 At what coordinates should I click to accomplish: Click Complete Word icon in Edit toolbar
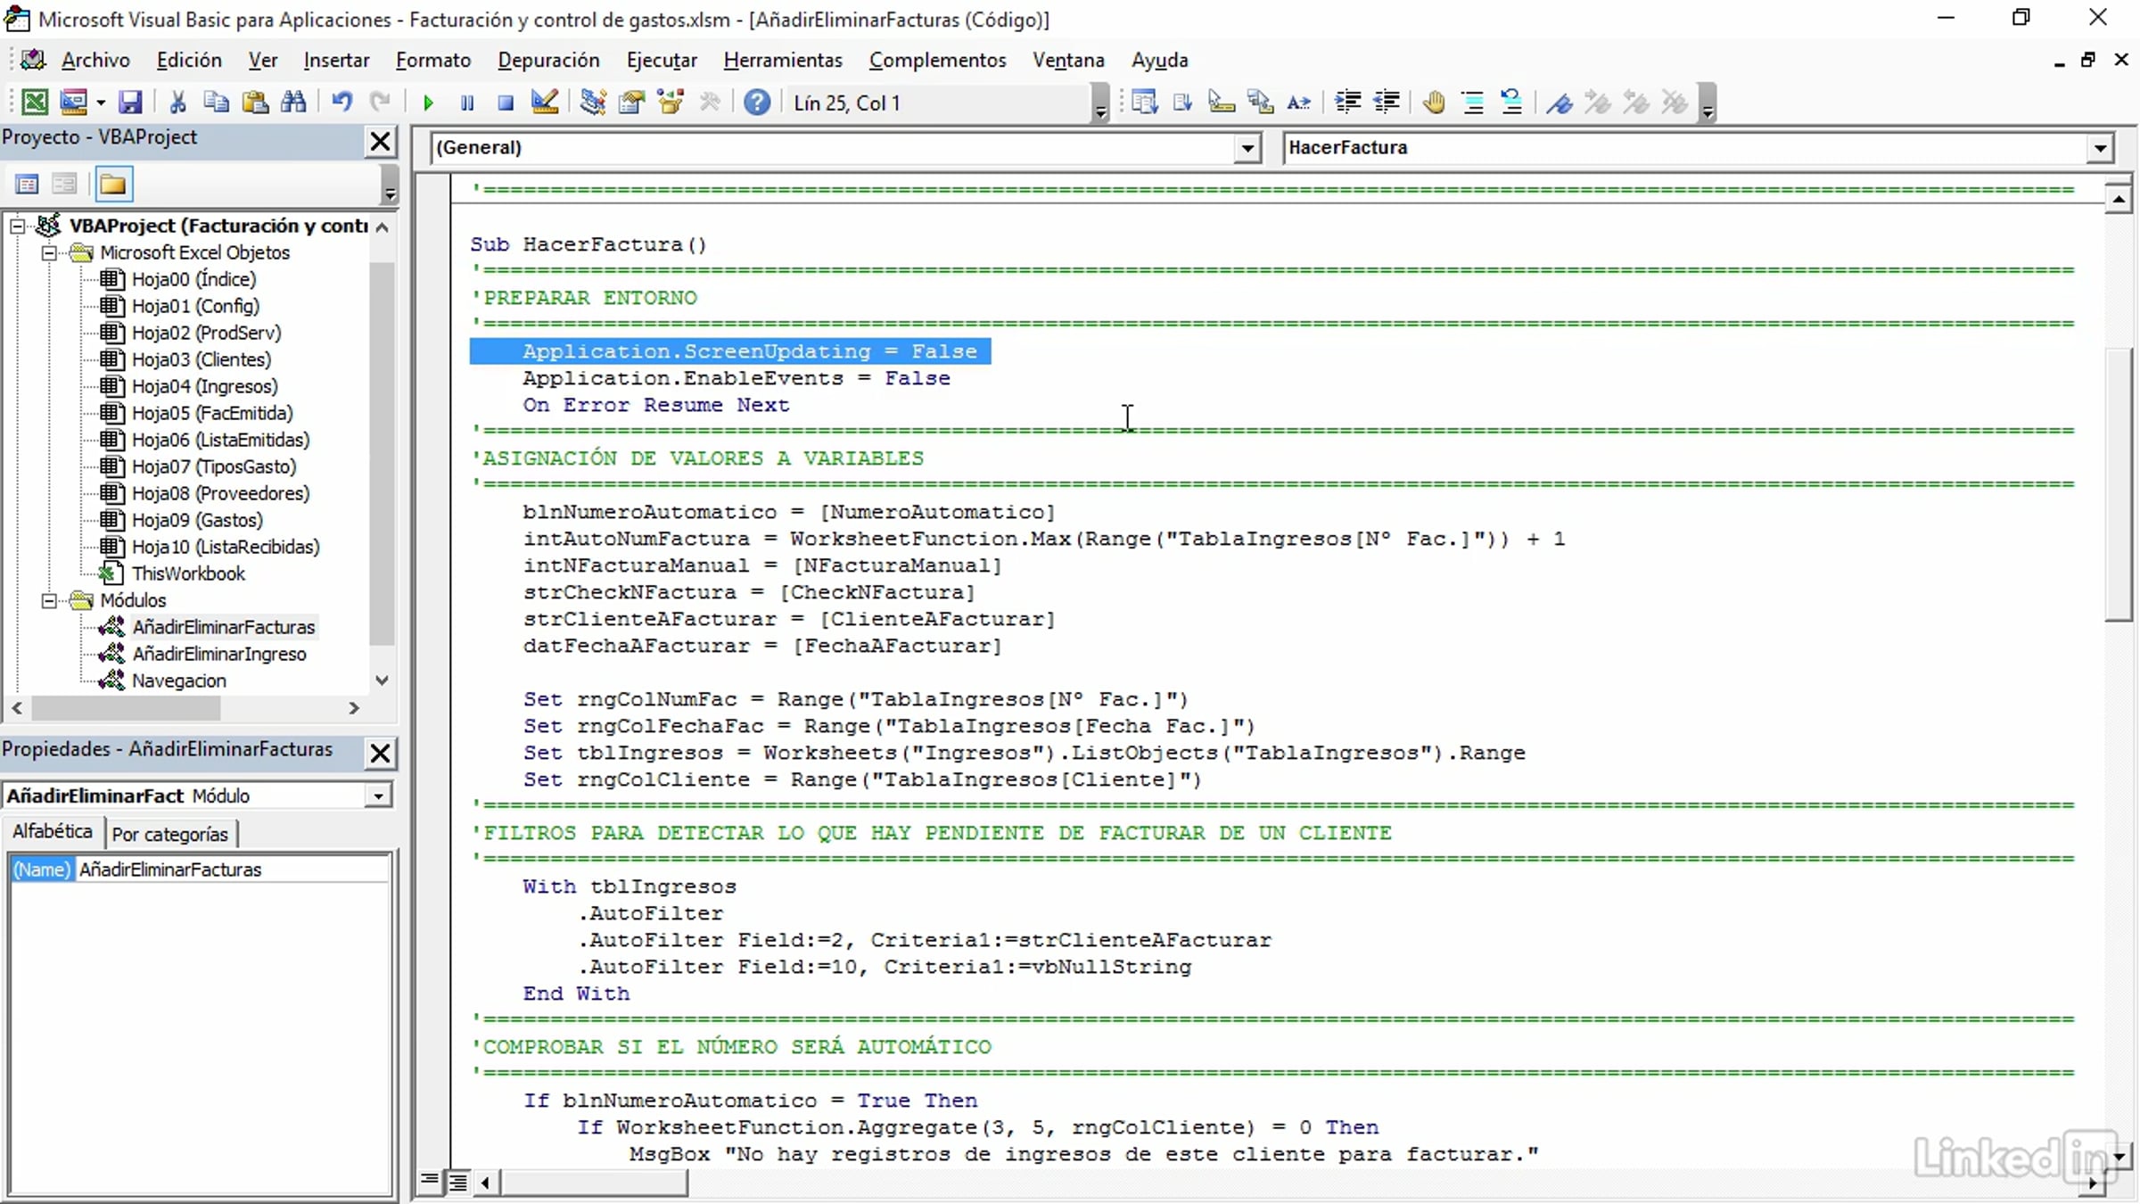(x=1299, y=103)
